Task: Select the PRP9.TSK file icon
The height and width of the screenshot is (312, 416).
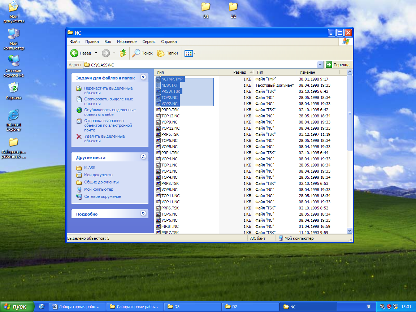Action: pyautogui.click(x=158, y=110)
